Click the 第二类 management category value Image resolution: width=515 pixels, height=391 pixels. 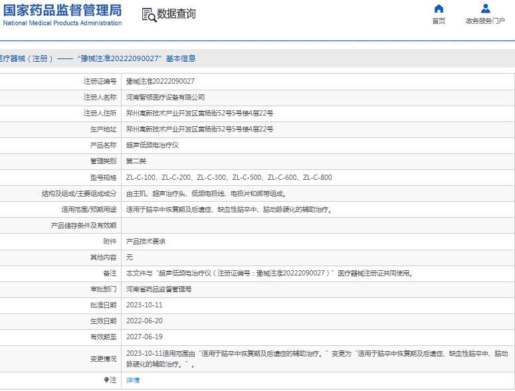click(x=136, y=161)
